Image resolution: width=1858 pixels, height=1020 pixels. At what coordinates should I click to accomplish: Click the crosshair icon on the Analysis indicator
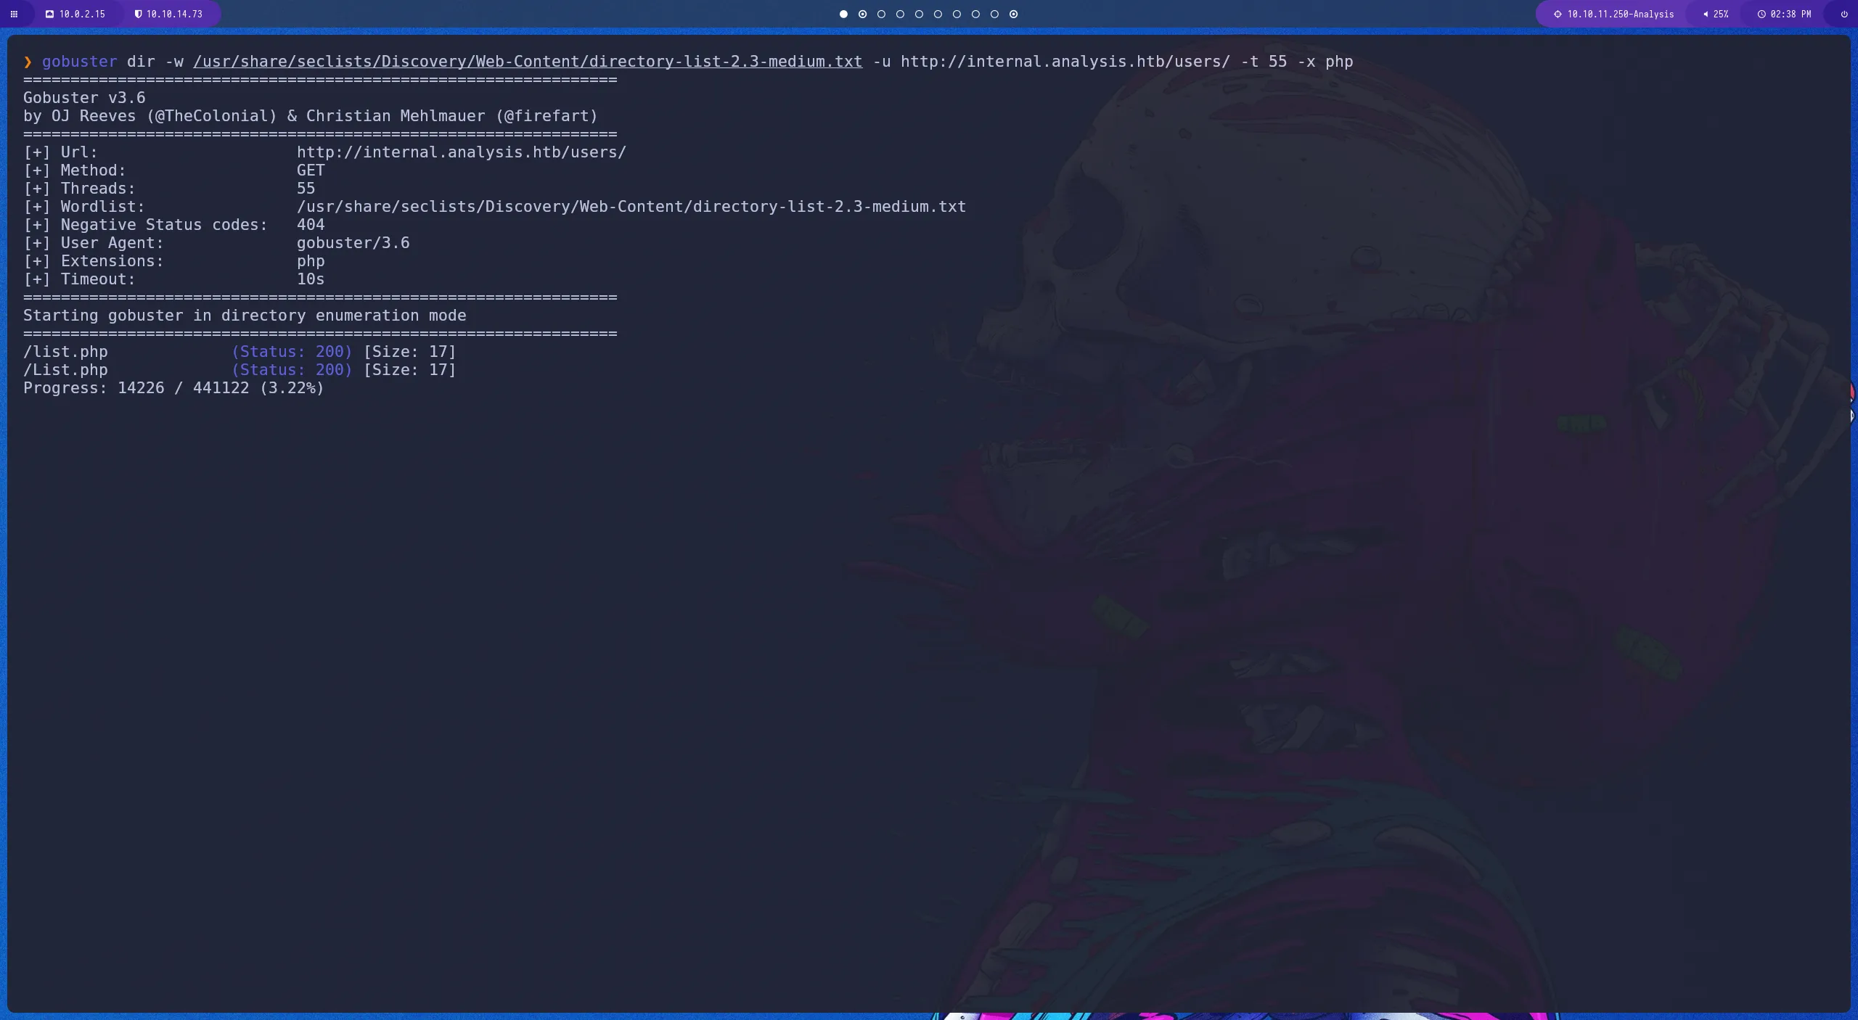1557,14
